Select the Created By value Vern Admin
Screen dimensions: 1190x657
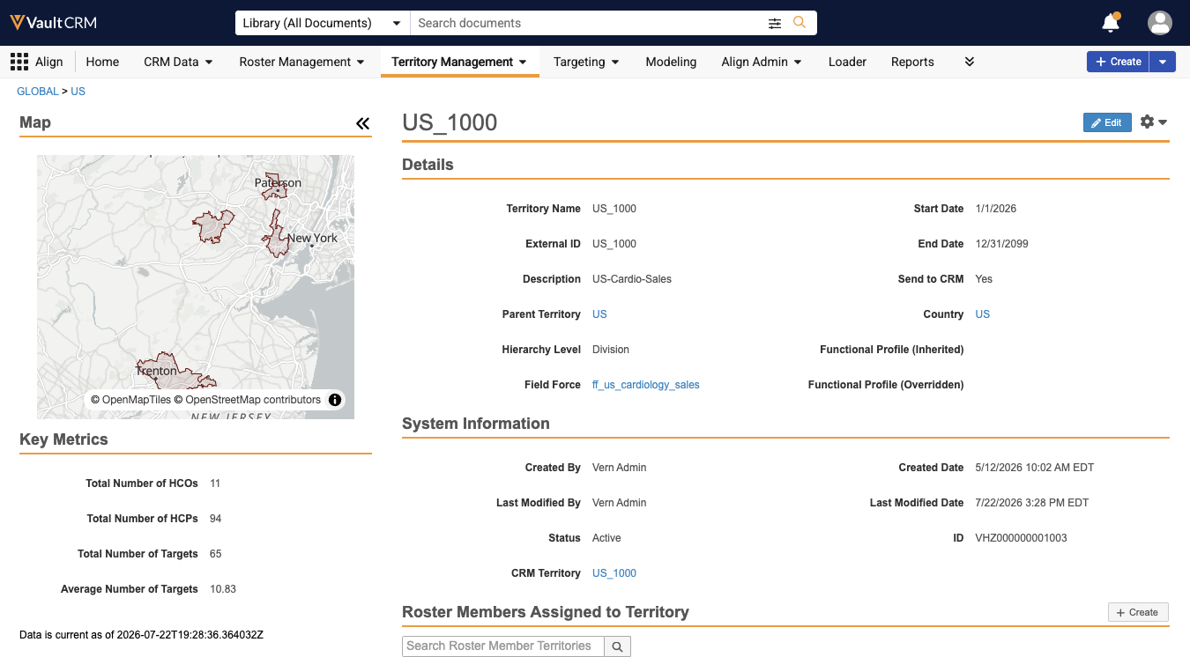point(620,468)
